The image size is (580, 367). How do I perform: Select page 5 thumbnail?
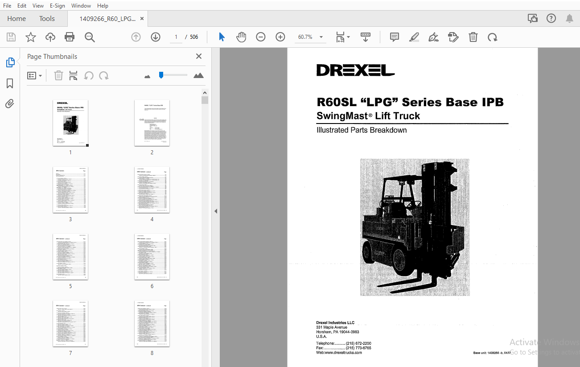coord(70,257)
